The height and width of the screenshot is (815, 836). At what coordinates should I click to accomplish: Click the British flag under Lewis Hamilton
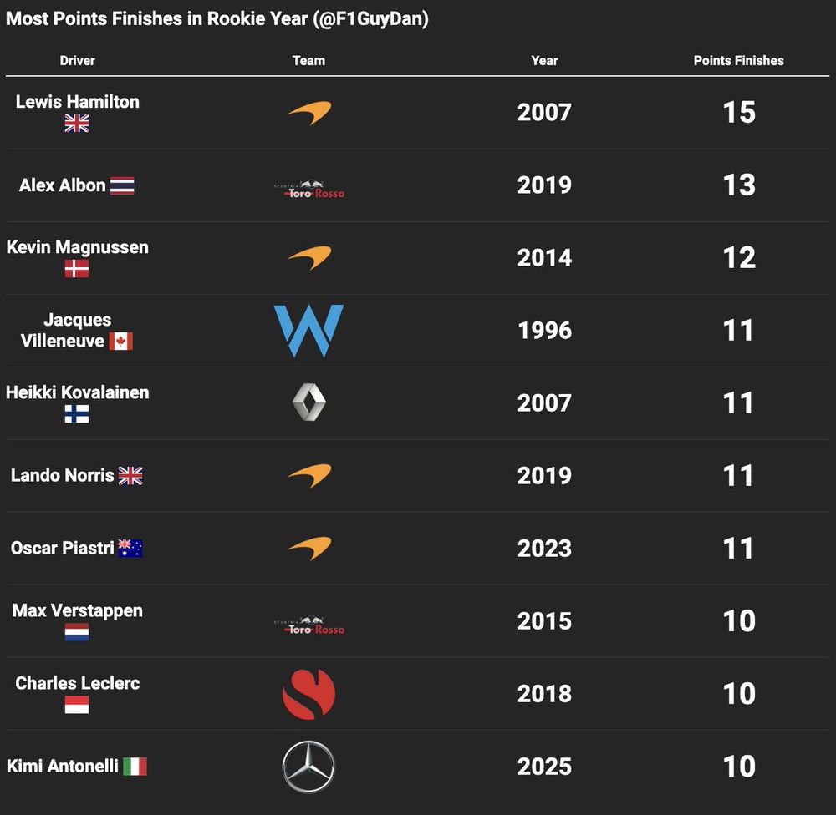pyautogui.click(x=77, y=124)
